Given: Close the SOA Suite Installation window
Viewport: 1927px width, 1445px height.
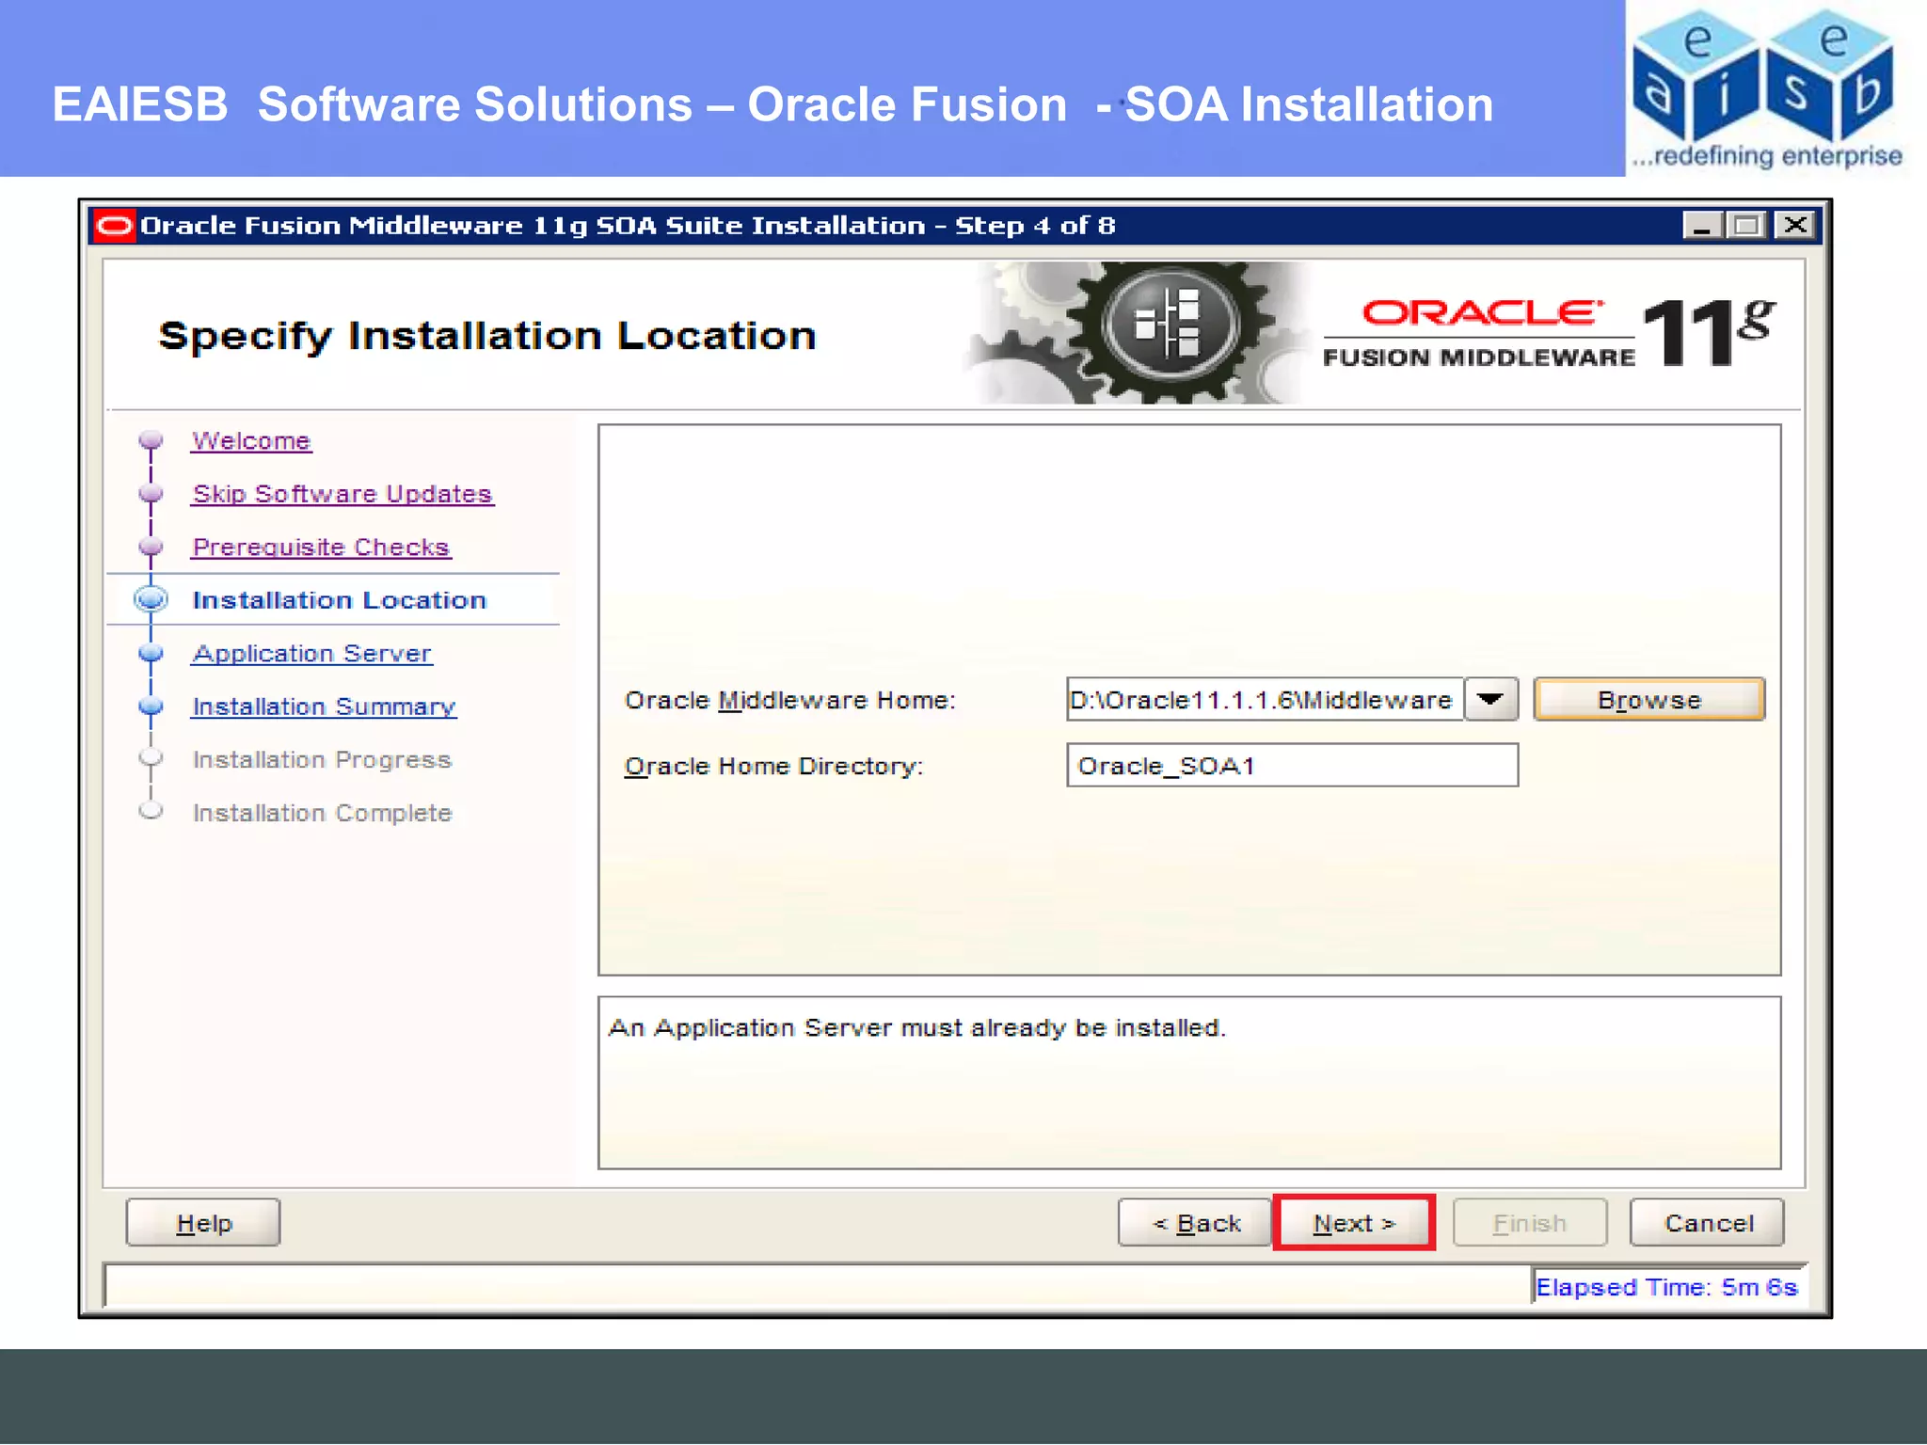Looking at the screenshot, I should point(1794,226).
